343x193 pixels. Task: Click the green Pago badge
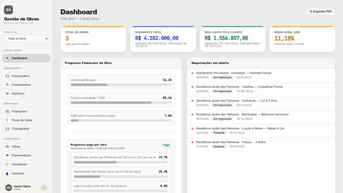[166, 145]
